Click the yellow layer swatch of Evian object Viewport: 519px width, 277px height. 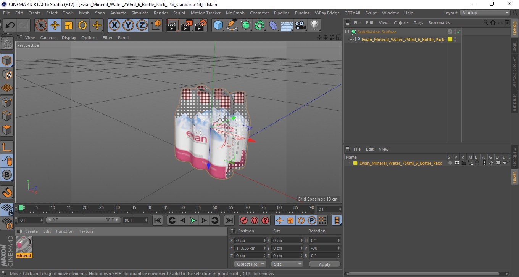450,39
